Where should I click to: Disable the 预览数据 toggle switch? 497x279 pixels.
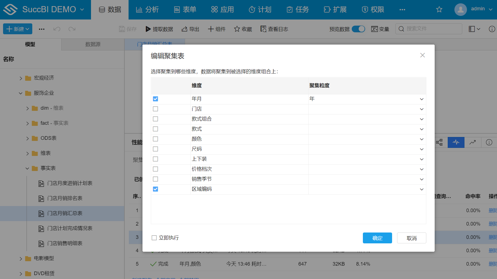pyautogui.click(x=358, y=29)
